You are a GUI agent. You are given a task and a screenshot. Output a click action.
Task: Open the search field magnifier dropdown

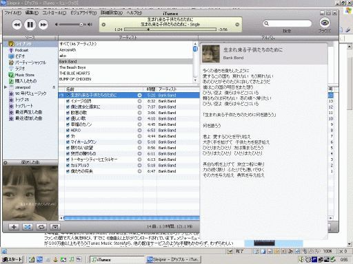click(x=267, y=23)
